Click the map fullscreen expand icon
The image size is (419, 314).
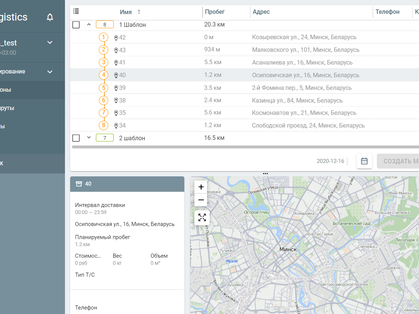[202, 217]
